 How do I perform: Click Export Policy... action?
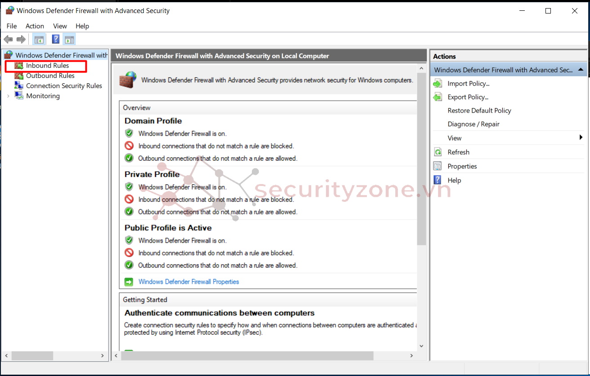pyautogui.click(x=468, y=97)
